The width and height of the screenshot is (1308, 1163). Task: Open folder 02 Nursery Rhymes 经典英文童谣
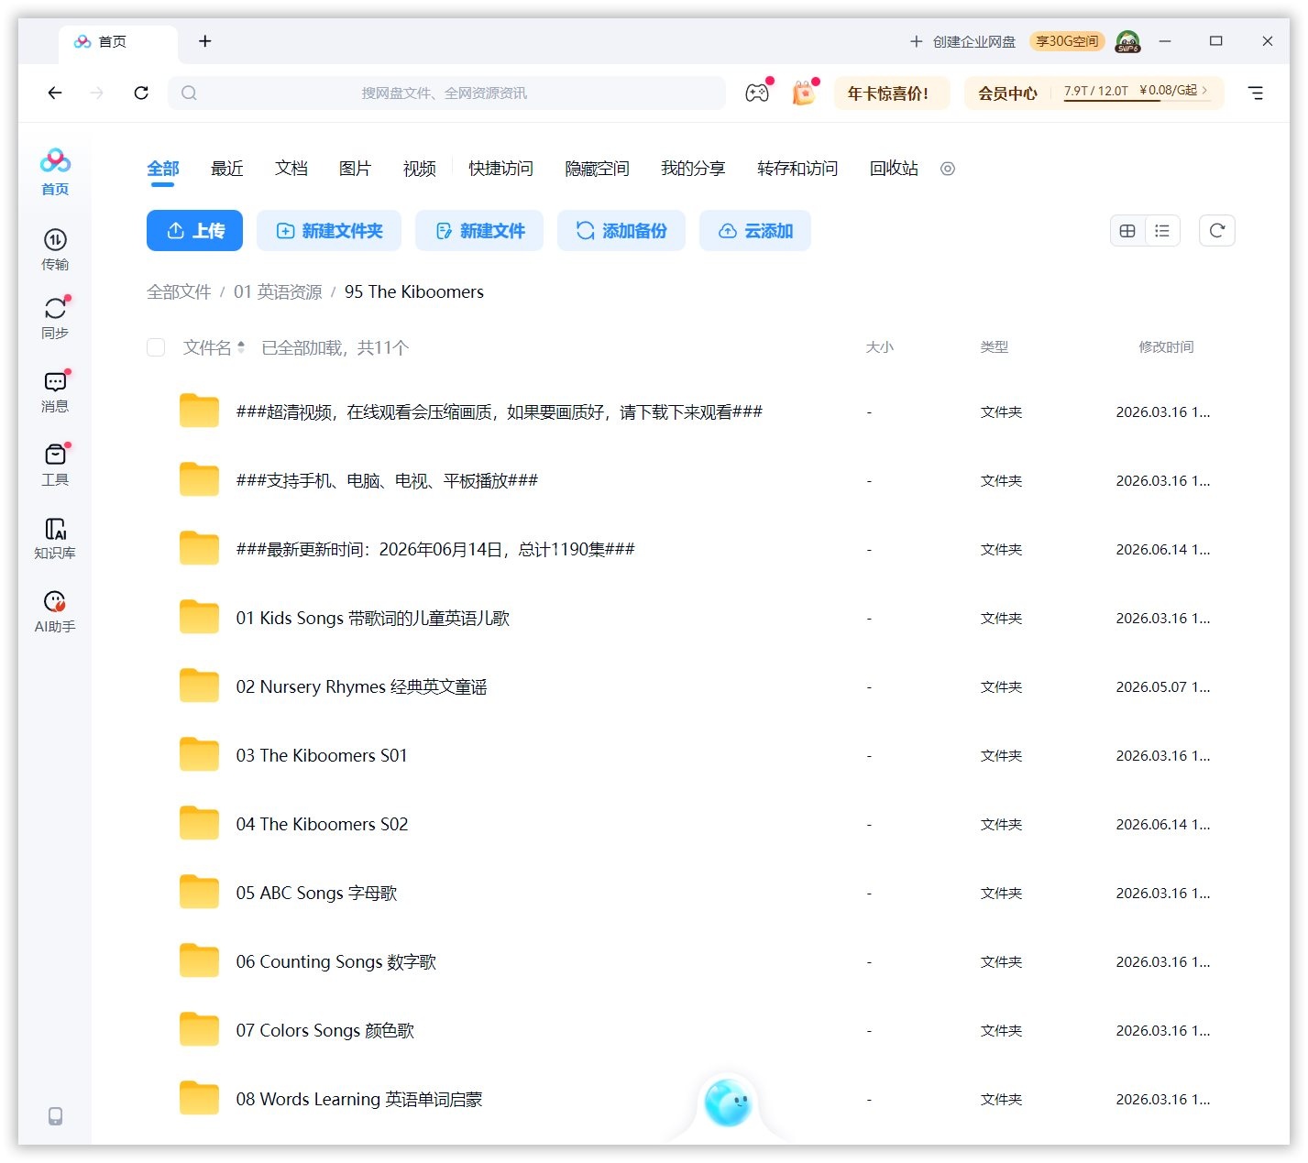(361, 686)
